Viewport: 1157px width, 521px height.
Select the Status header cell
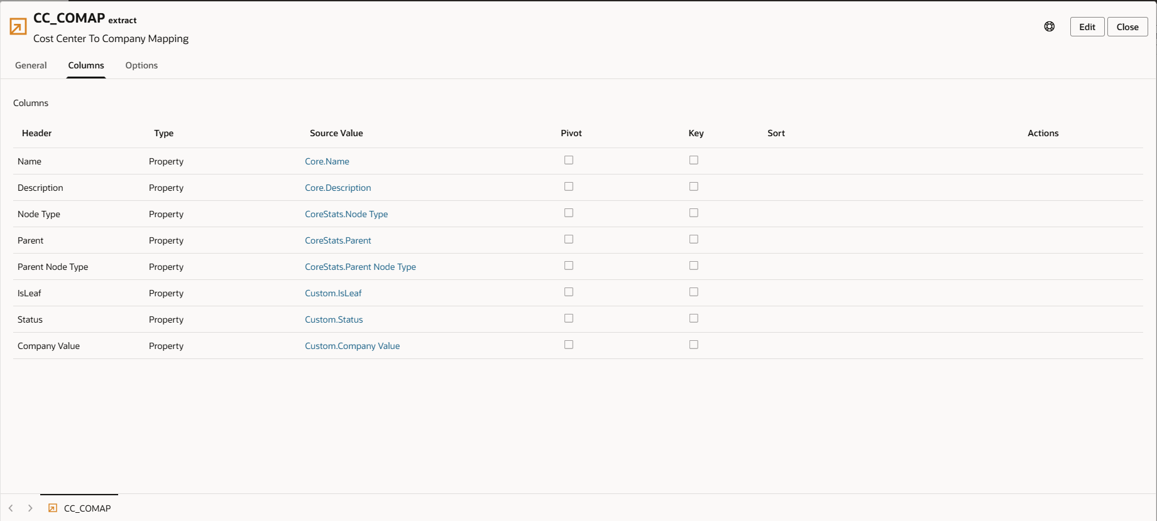coord(30,320)
